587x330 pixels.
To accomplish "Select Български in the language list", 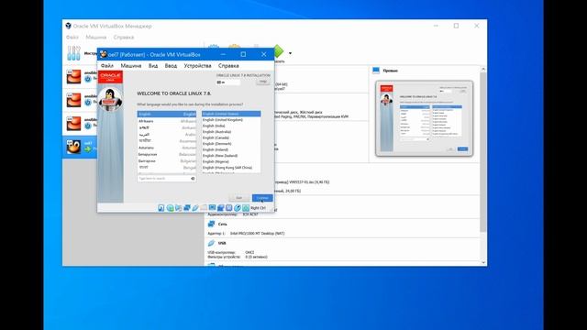I will [x=167, y=161].
